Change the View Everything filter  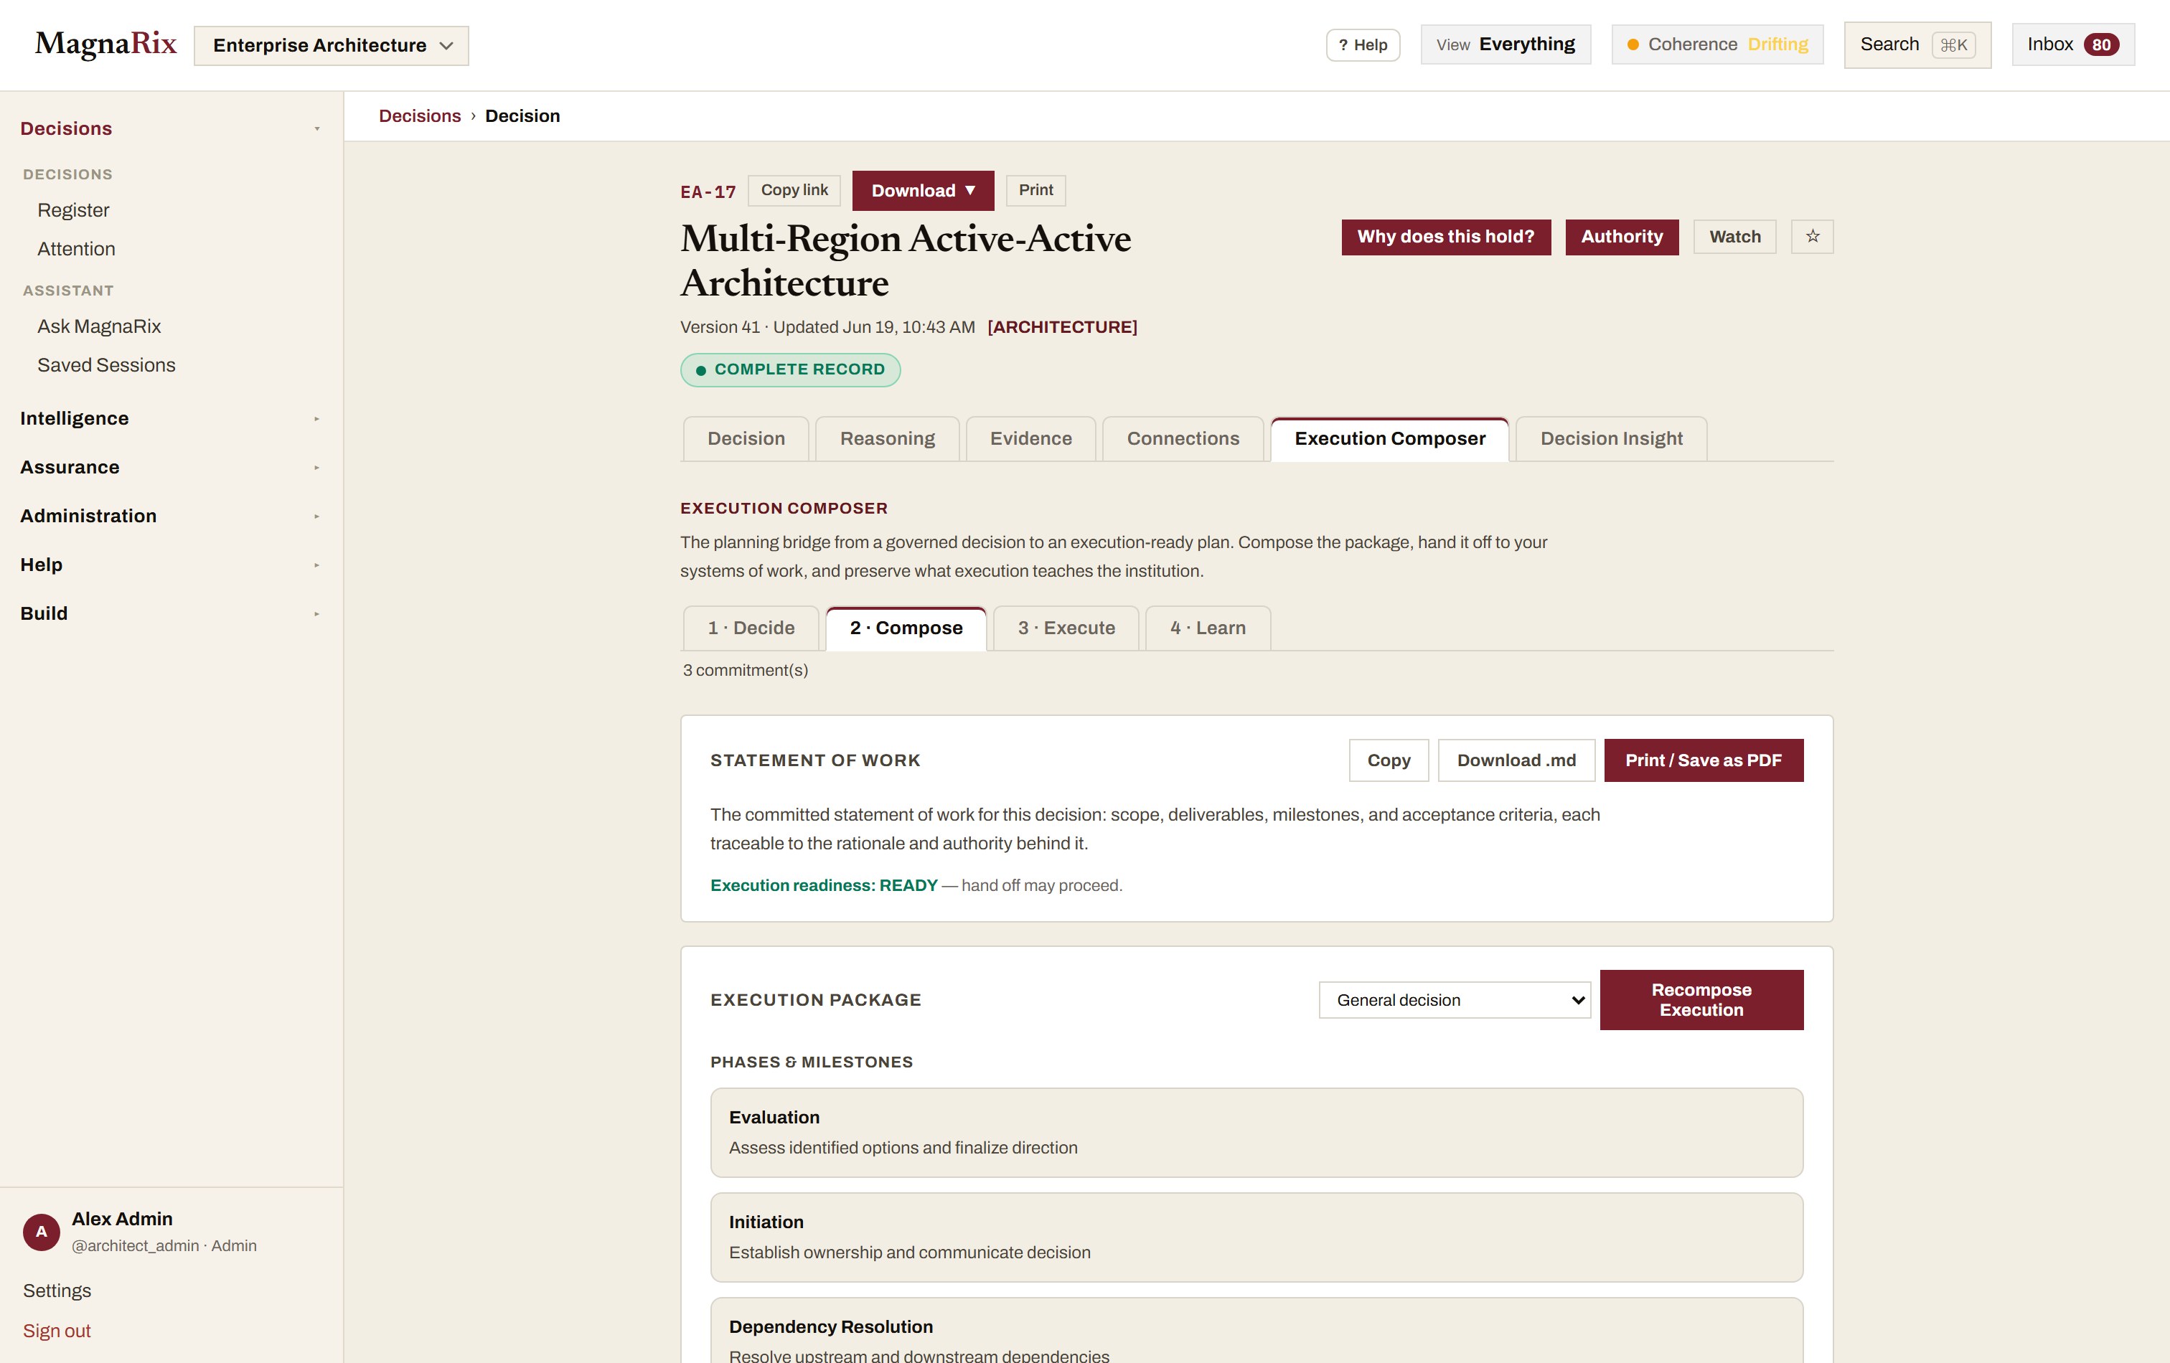pos(1505,44)
